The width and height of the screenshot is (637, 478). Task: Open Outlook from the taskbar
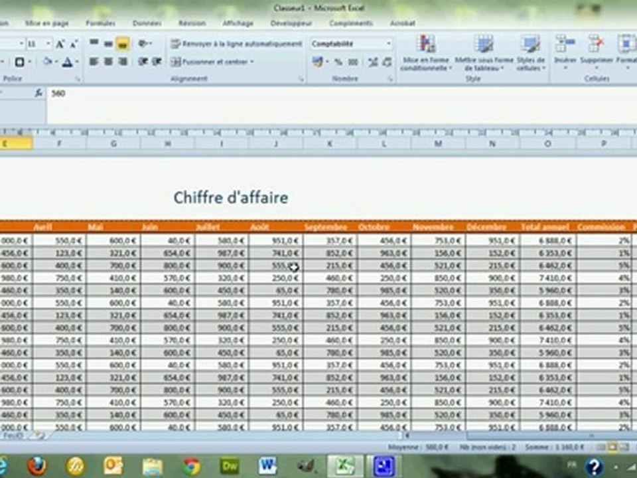pyautogui.click(x=113, y=466)
